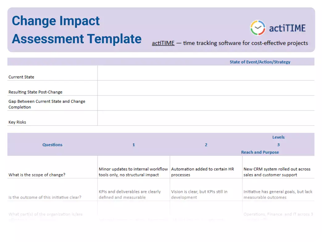Click level column header 1
The image size is (322, 242).
[133, 144]
